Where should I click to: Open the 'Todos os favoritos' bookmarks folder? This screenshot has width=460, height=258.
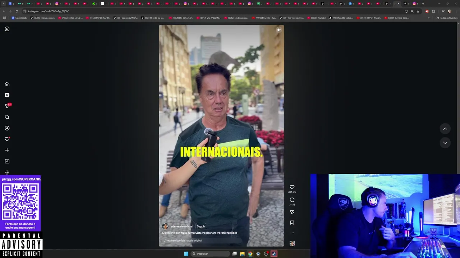pos(447,18)
